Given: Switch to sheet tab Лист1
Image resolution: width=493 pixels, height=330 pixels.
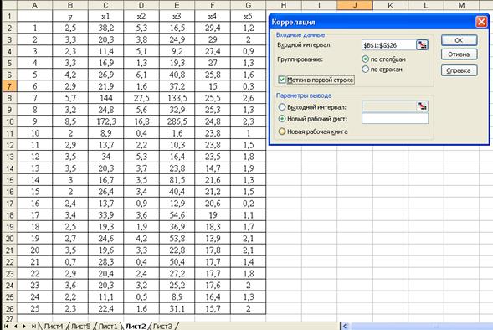Looking at the screenshot, I should tap(108, 326).
